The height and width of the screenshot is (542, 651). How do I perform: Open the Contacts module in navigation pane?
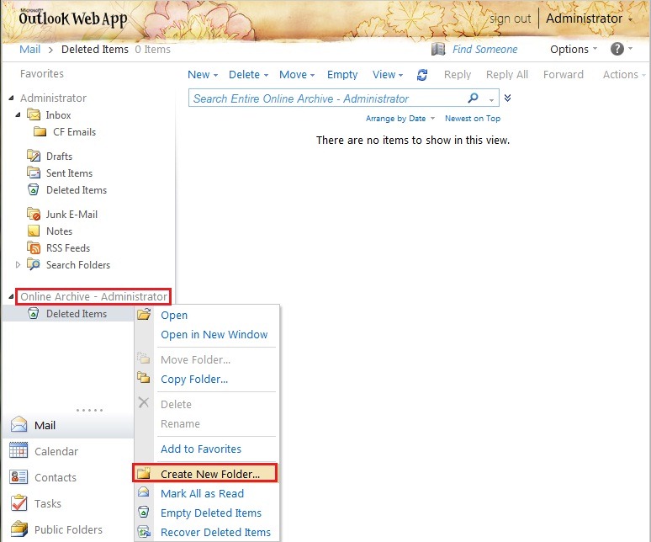coord(55,477)
